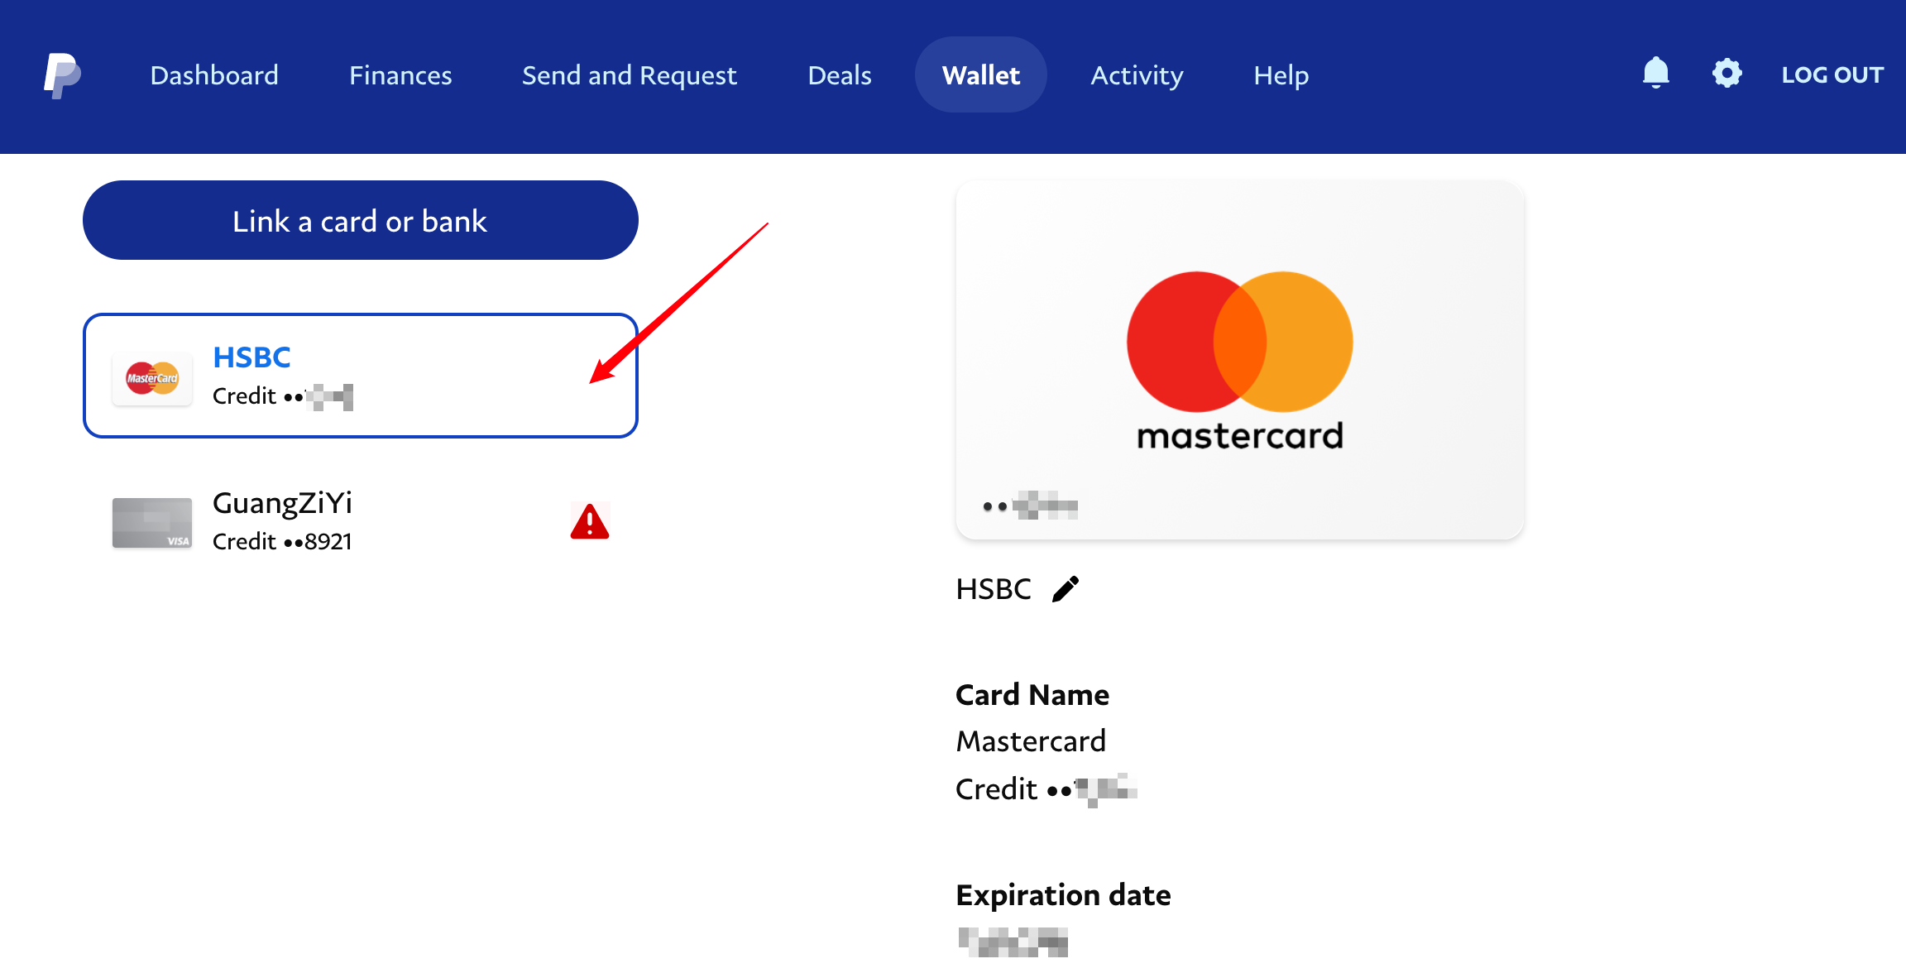Navigate to Send and Request
Viewport: 1906px width, 973px height.
[x=629, y=75]
